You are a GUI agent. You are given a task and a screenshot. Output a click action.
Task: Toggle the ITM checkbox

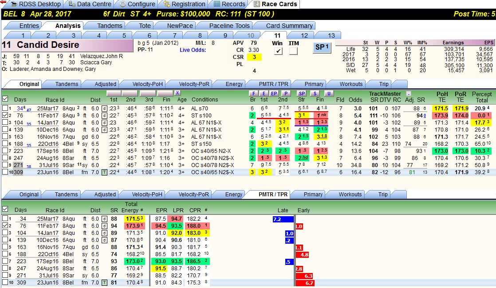[293, 51]
